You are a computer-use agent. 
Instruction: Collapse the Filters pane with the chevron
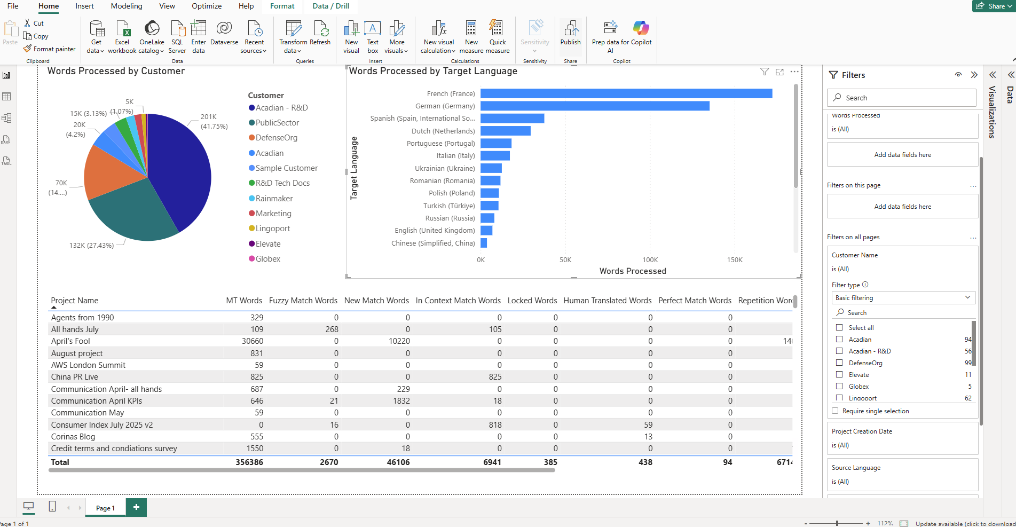tap(974, 75)
